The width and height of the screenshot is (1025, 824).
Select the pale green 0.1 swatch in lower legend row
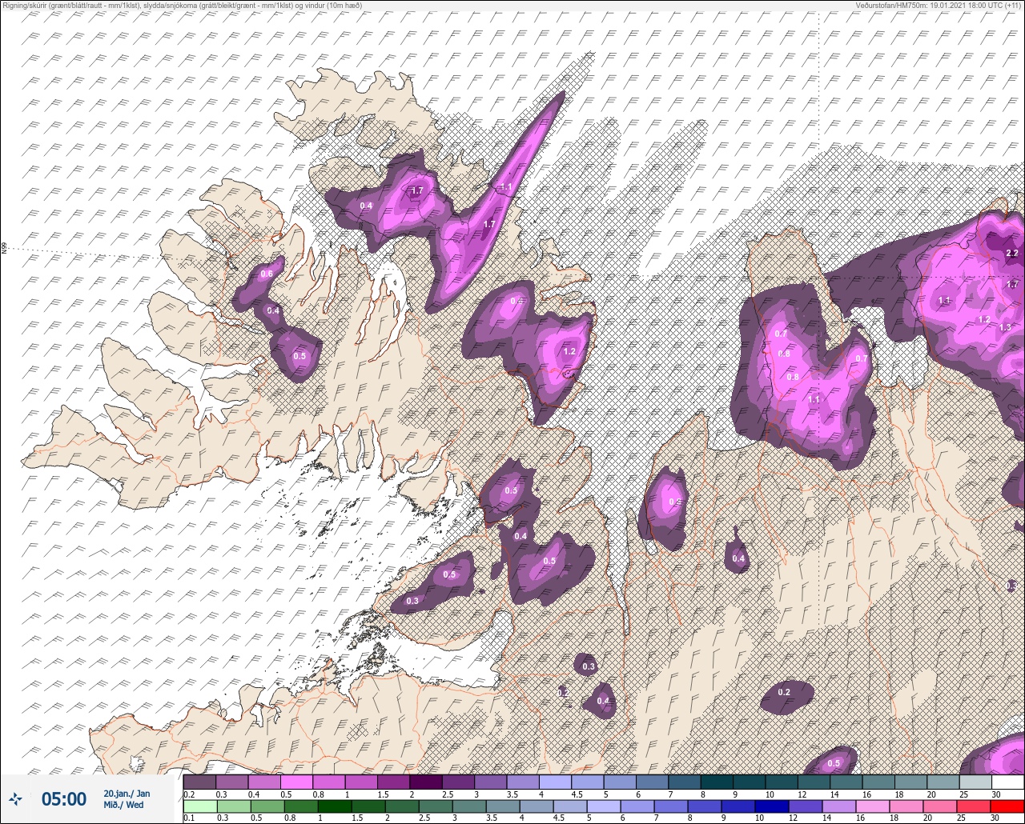click(x=199, y=806)
